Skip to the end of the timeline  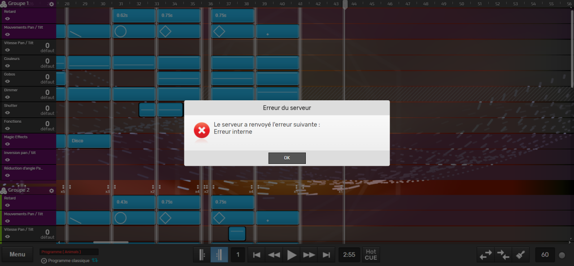[x=326, y=255]
